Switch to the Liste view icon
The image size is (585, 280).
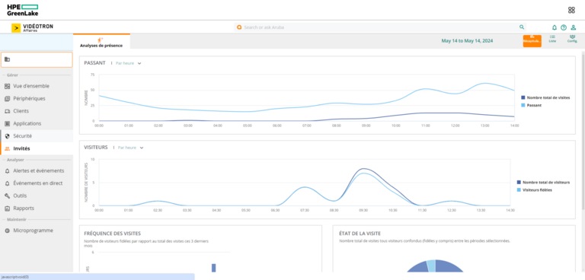tap(552, 39)
